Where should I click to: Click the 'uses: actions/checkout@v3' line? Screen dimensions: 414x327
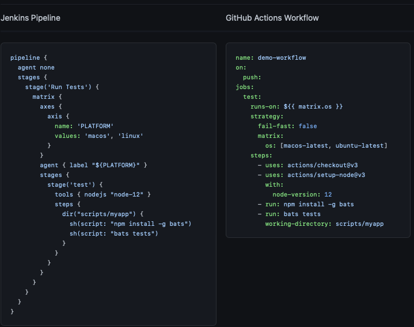(x=308, y=165)
